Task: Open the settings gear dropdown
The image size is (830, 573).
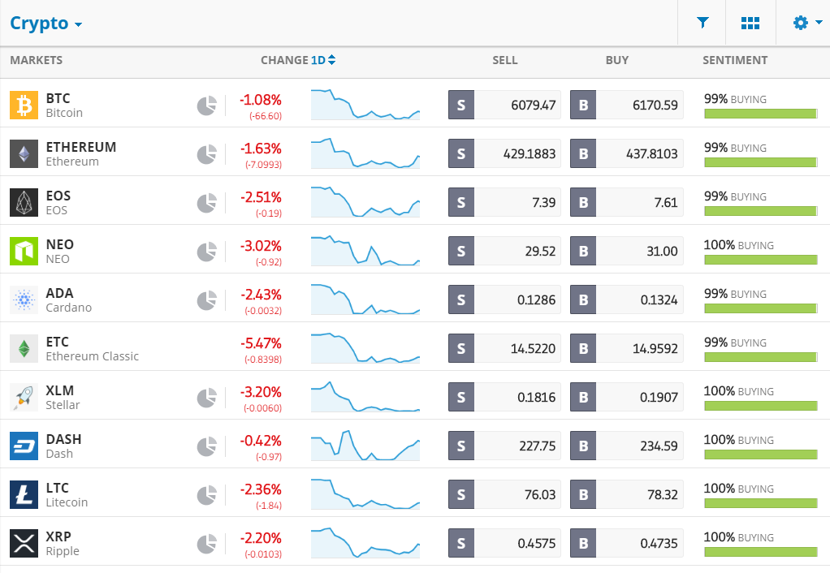Action: pyautogui.click(x=807, y=23)
